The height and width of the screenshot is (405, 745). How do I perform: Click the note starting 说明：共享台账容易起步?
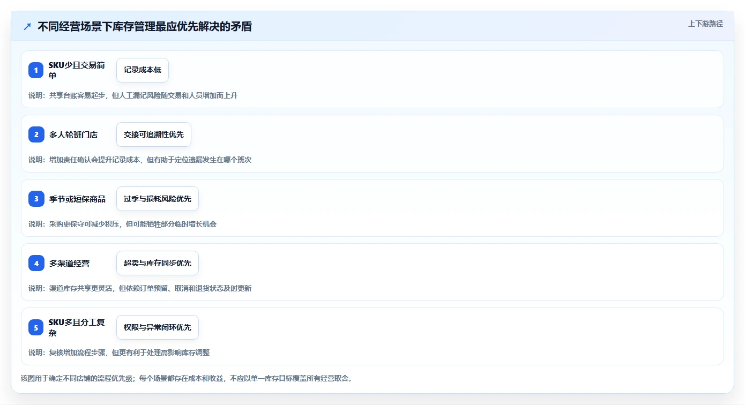coord(133,95)
